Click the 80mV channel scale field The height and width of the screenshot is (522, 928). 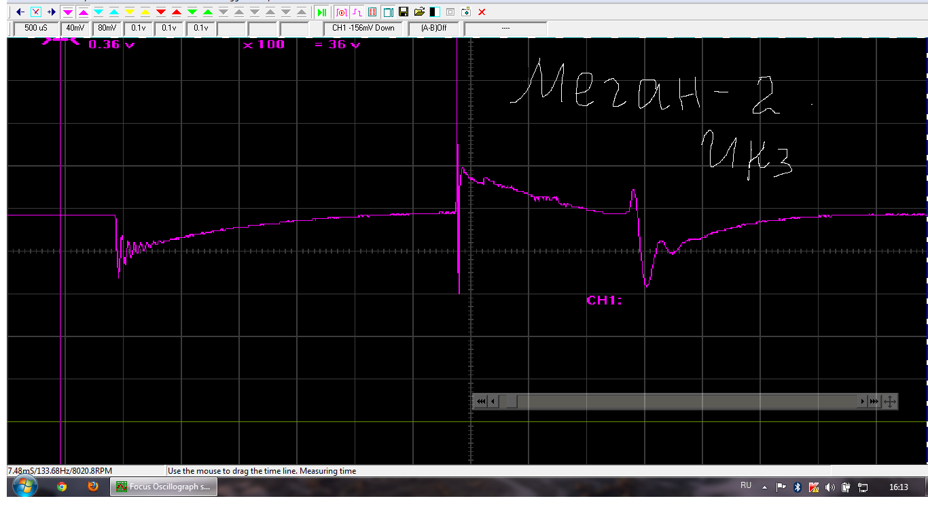(107, 29)
